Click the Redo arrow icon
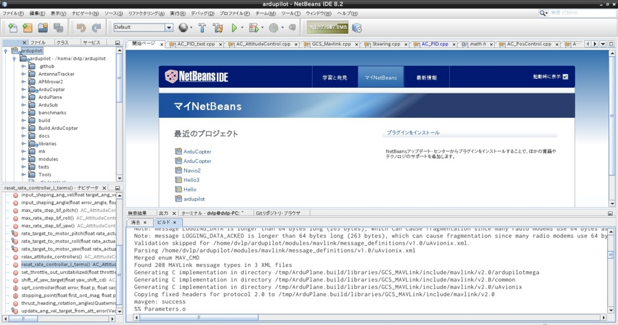 coord(96,28)
